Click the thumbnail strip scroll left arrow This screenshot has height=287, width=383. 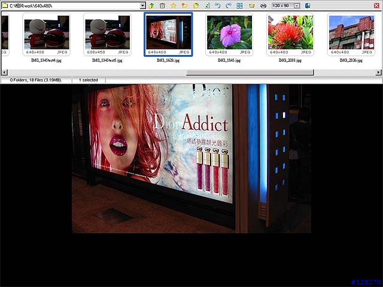[x=5, y=72]
